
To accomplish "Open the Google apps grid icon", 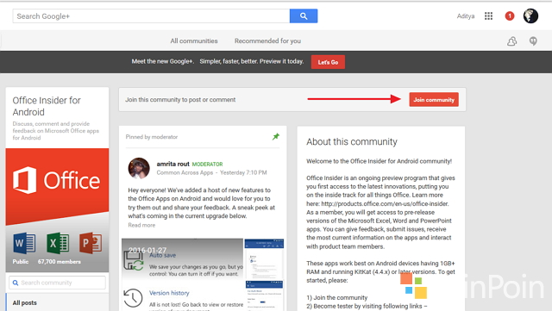I will point(488,16).
